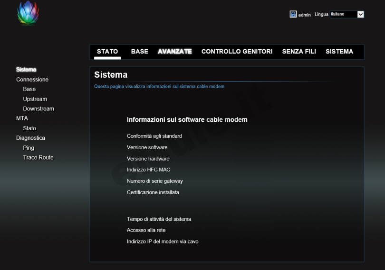The height and width of the screenshot is (270, 385).
Task: Open the CONTROLLO GENITORI tab
Action: [237, 52]
